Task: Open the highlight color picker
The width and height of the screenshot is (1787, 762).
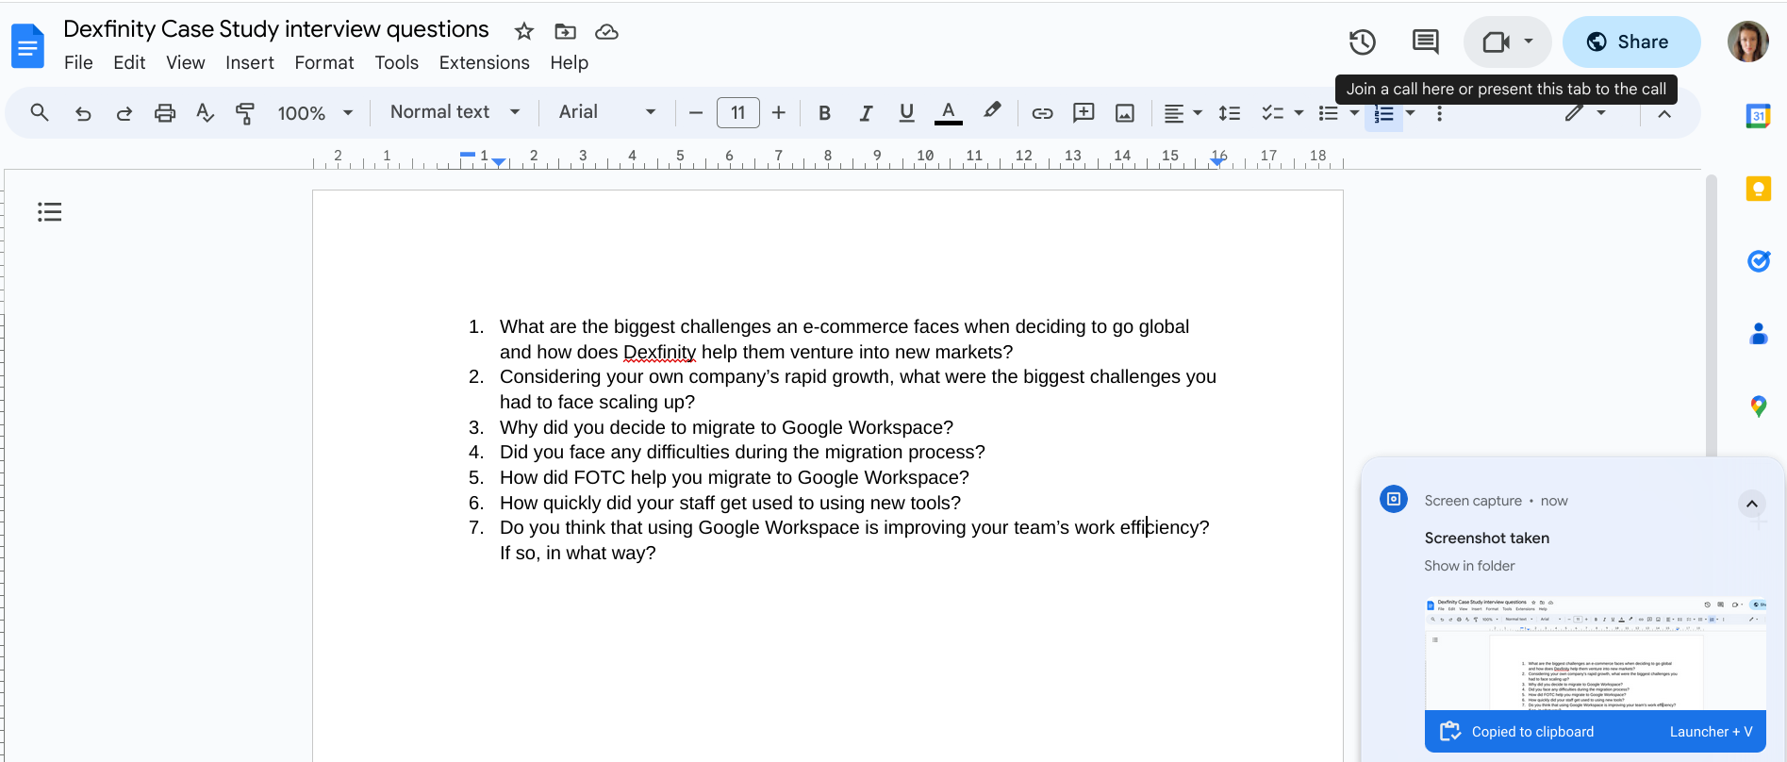Action: 991,112
